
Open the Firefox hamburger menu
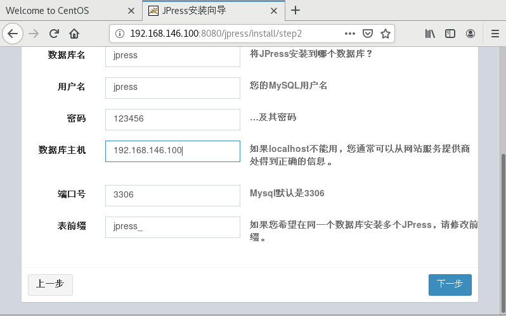[495, 34]
